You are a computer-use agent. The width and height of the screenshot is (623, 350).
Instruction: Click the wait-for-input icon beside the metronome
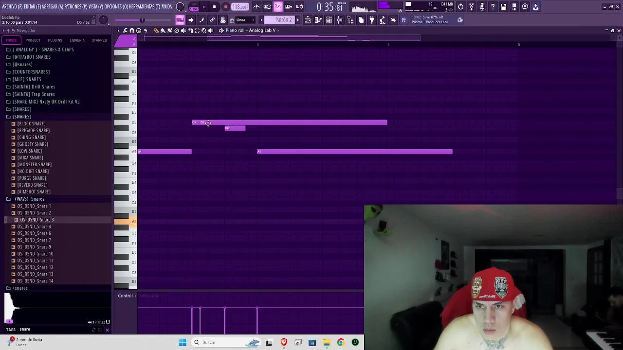267,7
